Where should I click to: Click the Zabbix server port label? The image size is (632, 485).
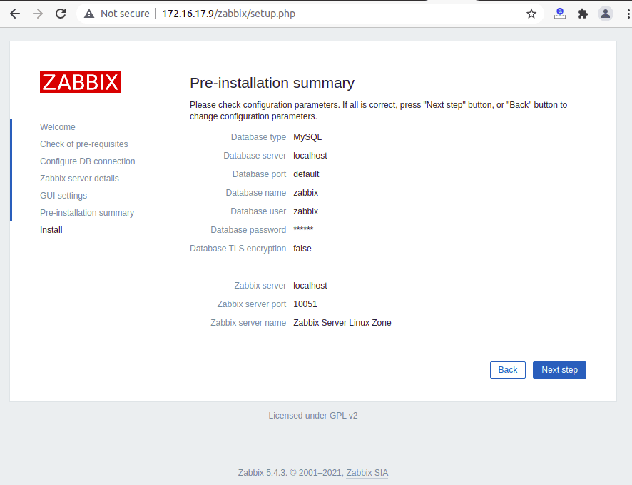pos(252,304)
